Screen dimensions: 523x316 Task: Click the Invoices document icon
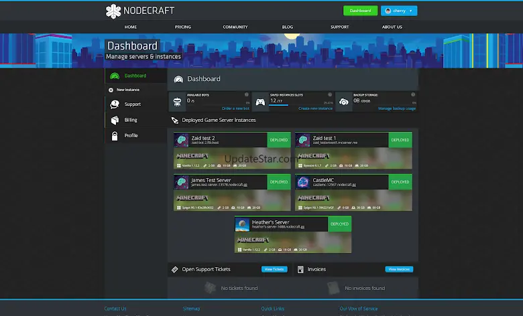tap(300, 269)
